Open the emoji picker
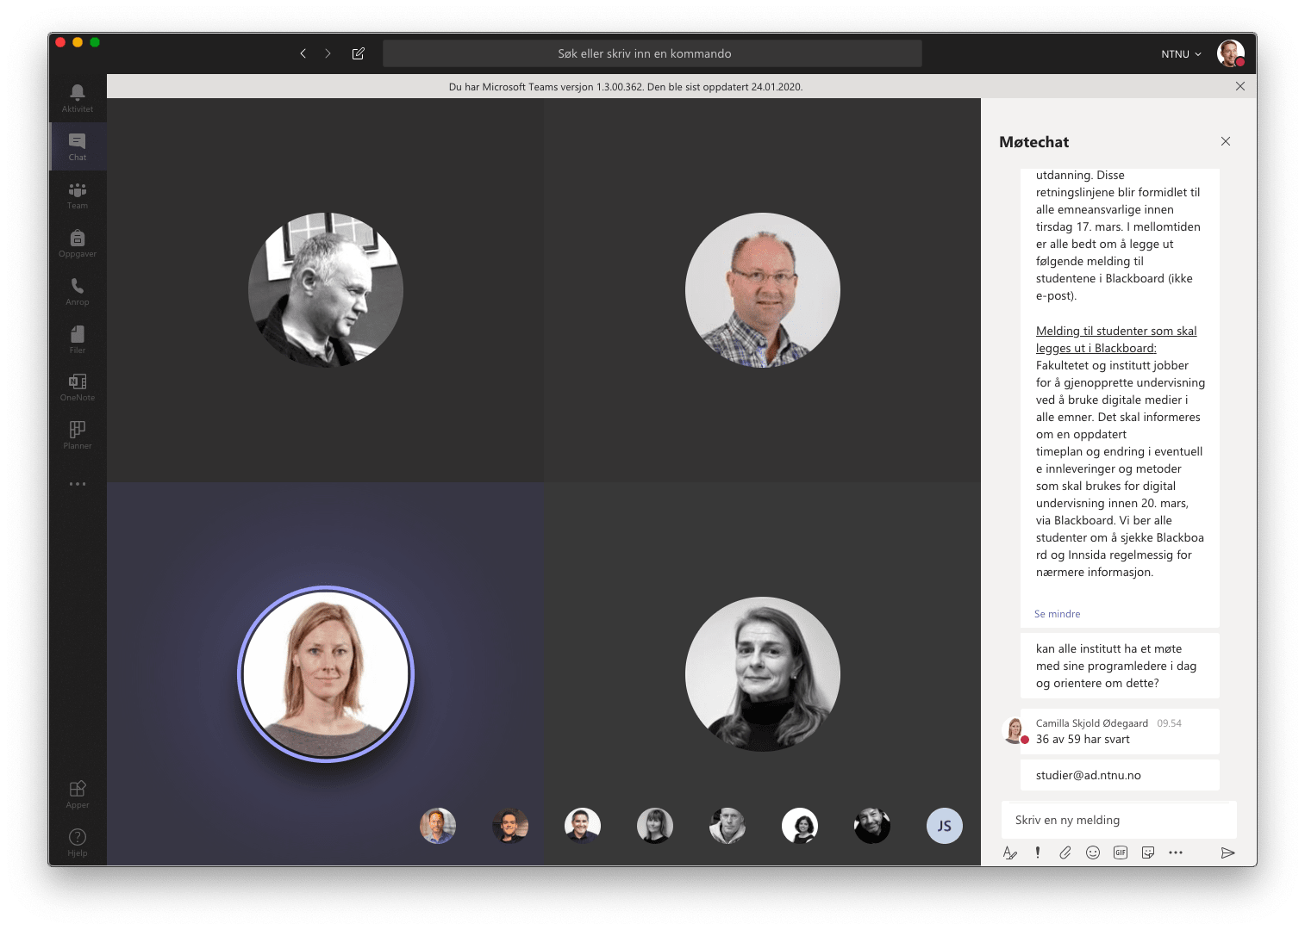 (x=1093, y=852)
